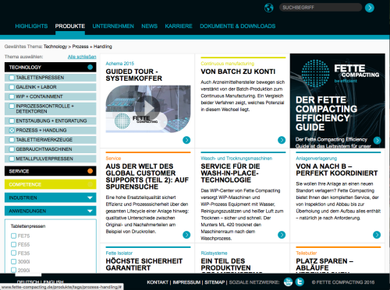The width and height of the screenshot is (390, 290).
Task: Uncheck the Prozess + Handling filter
Action: click(x=12, y=131)
